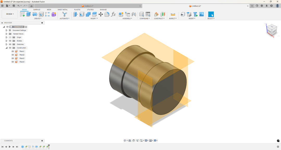This screenshot has height=150, width=281.
Task: Select the Move/Copy arrows tool
Action: point(101,14)
